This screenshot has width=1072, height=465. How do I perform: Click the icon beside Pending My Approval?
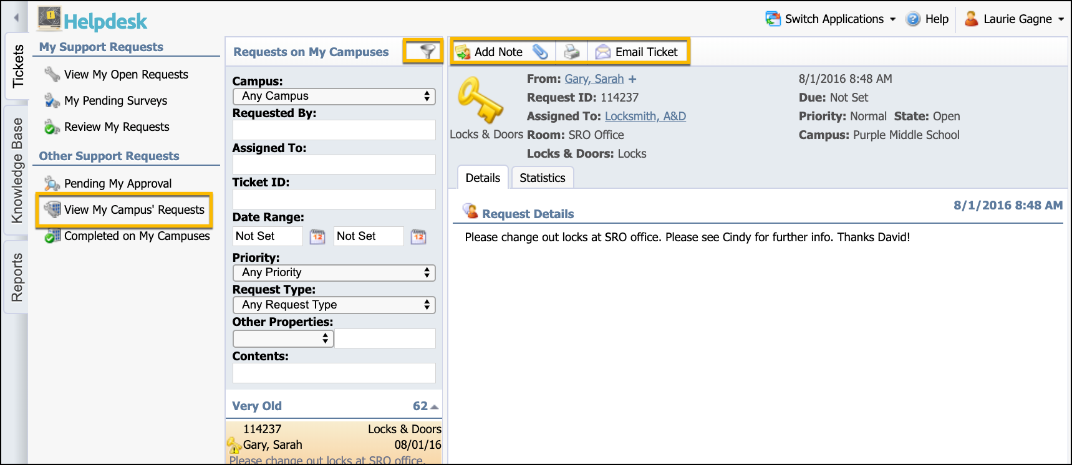[x=52, y=183]
